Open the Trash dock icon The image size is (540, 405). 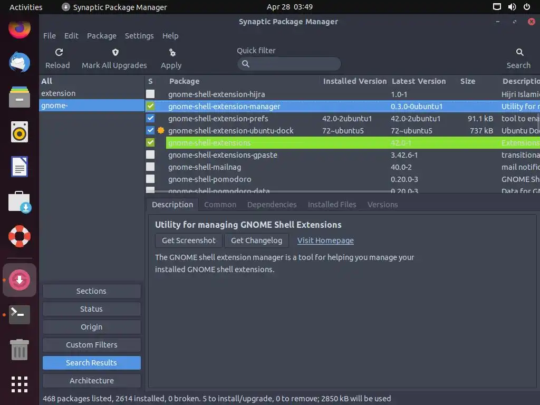coord(20,349)
